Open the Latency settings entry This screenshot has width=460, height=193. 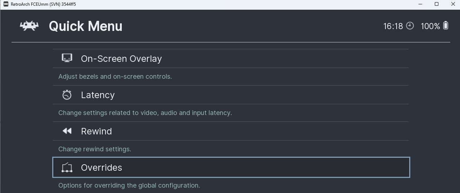pyautogui.click(x=98, y=95)
